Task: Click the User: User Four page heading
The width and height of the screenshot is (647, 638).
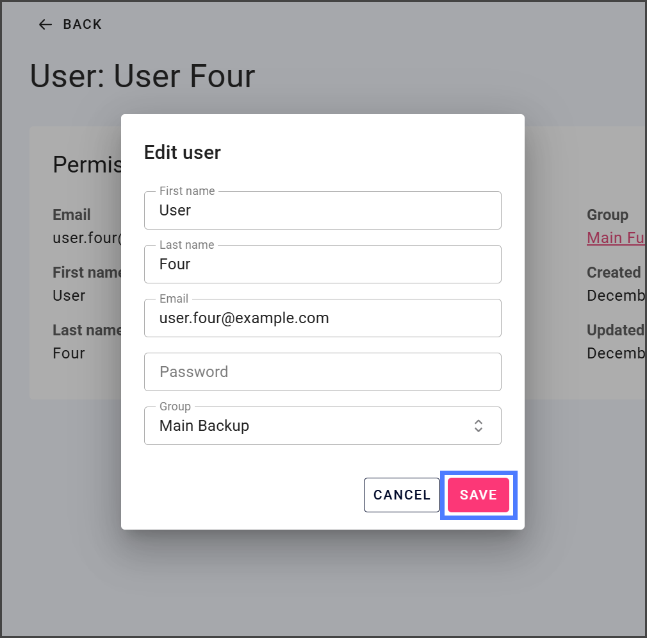Action: tap(142, 76)
